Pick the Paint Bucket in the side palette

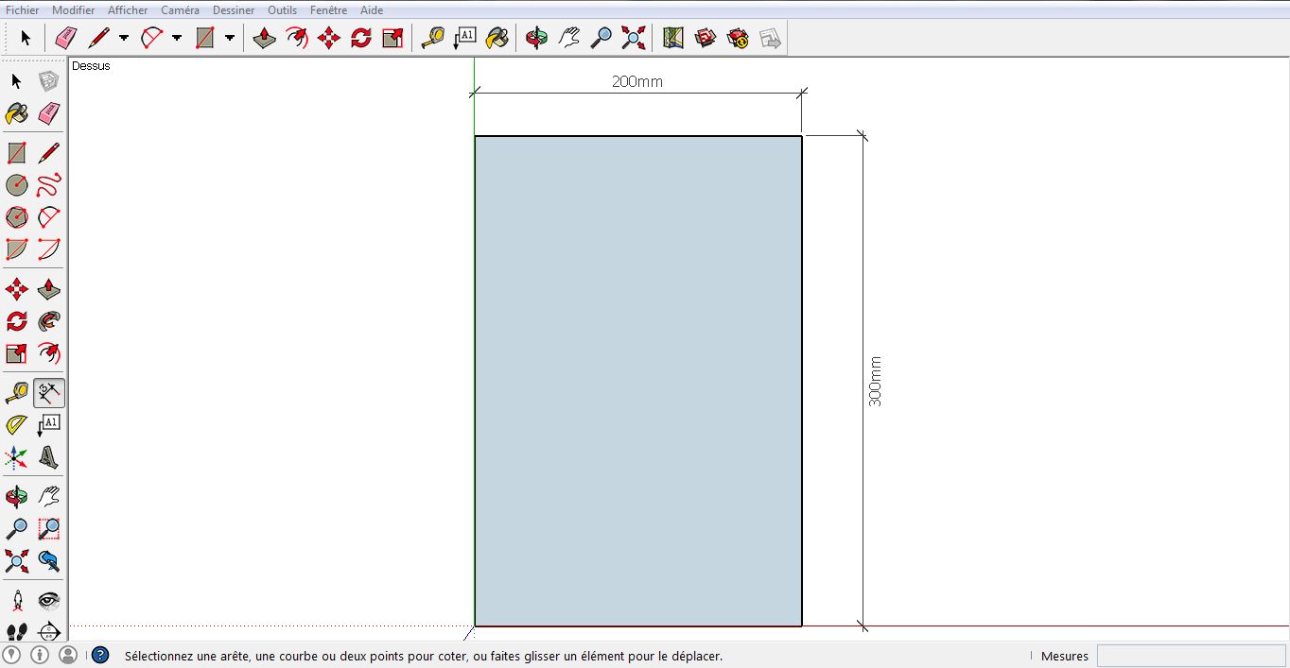(17, 114)
